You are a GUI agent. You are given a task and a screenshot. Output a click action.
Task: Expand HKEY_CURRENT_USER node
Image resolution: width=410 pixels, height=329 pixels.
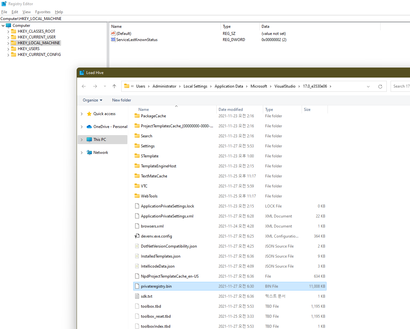[8, 37]
